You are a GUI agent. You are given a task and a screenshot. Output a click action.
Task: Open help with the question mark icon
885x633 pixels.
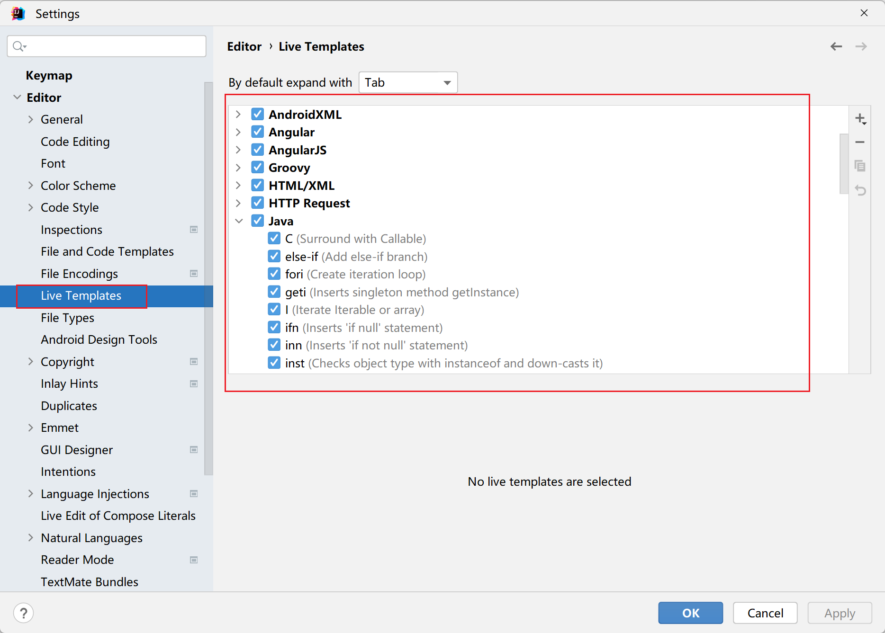(23, 613)
